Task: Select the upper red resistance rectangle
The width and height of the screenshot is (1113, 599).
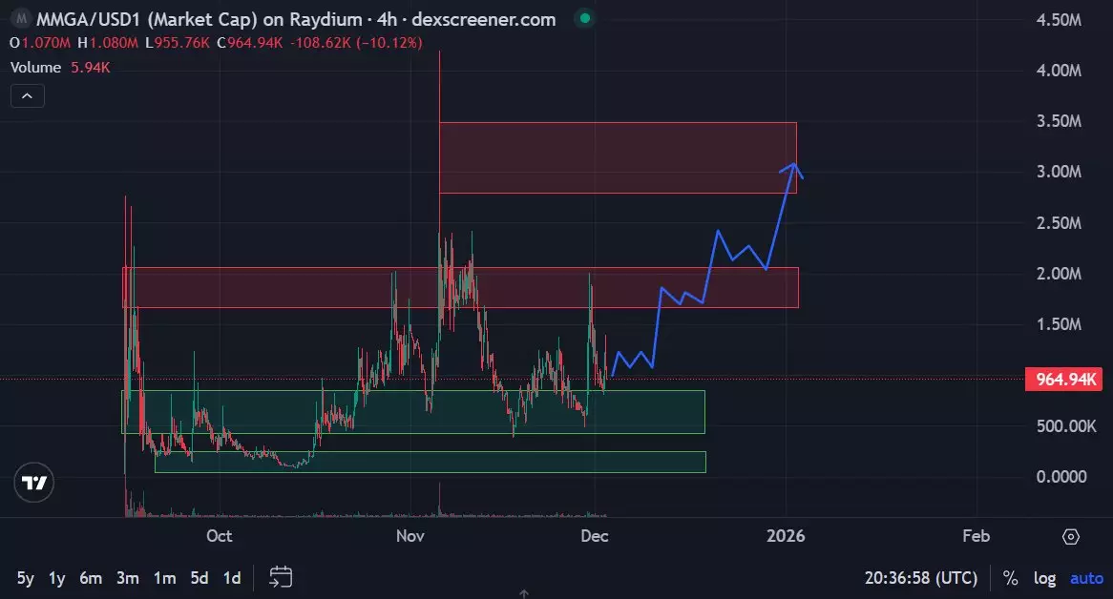Action: pos(617,157)
